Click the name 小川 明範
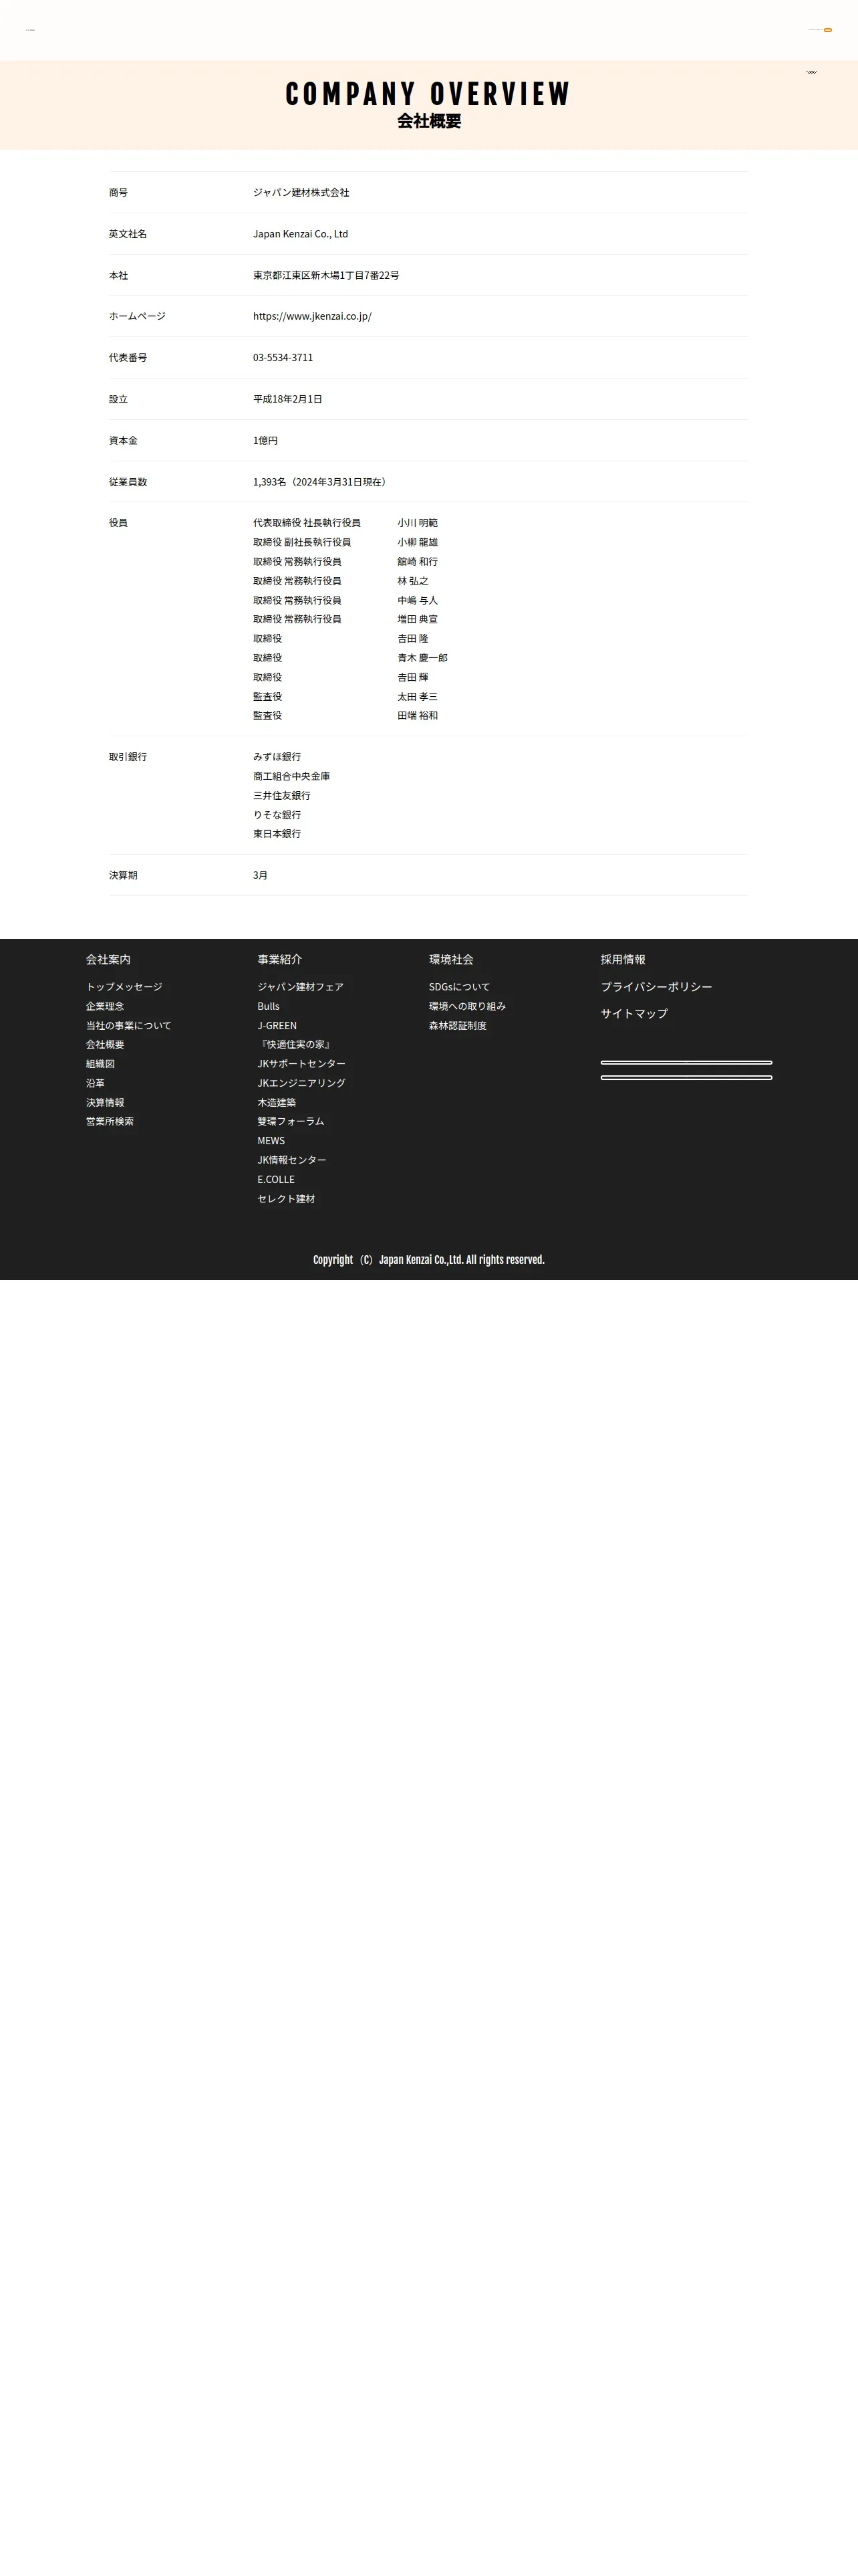This screenshot has width=858, height=2576. [418, 523]
